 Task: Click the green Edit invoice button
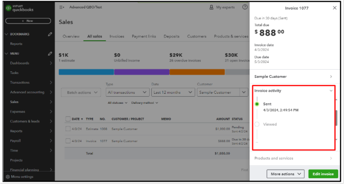pos(323,174)
